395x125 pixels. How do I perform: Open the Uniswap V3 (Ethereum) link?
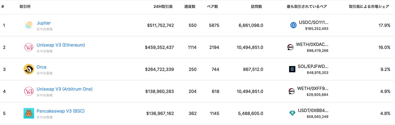pos(61,45)
